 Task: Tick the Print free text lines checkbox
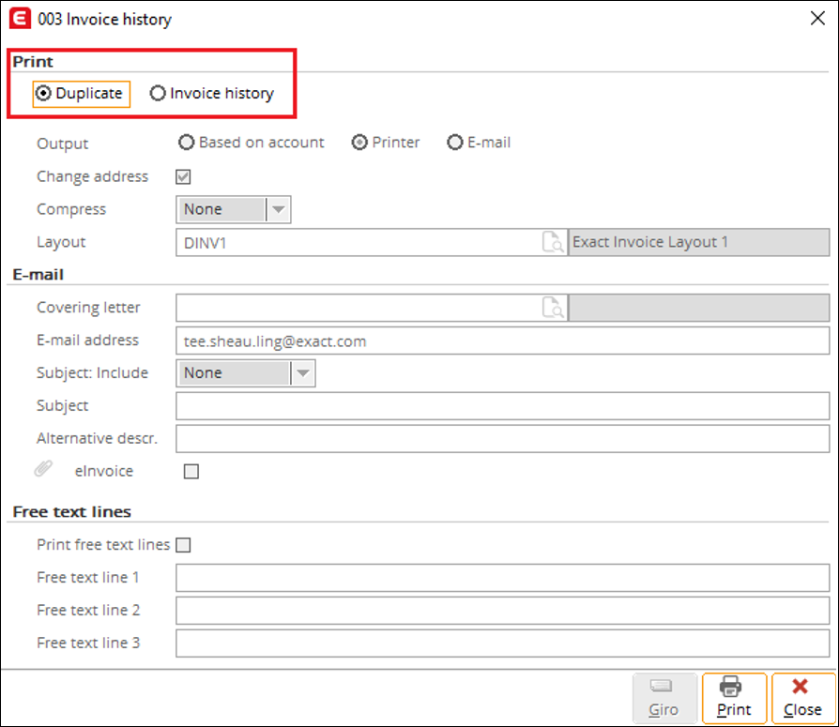(x=184, y=545)
